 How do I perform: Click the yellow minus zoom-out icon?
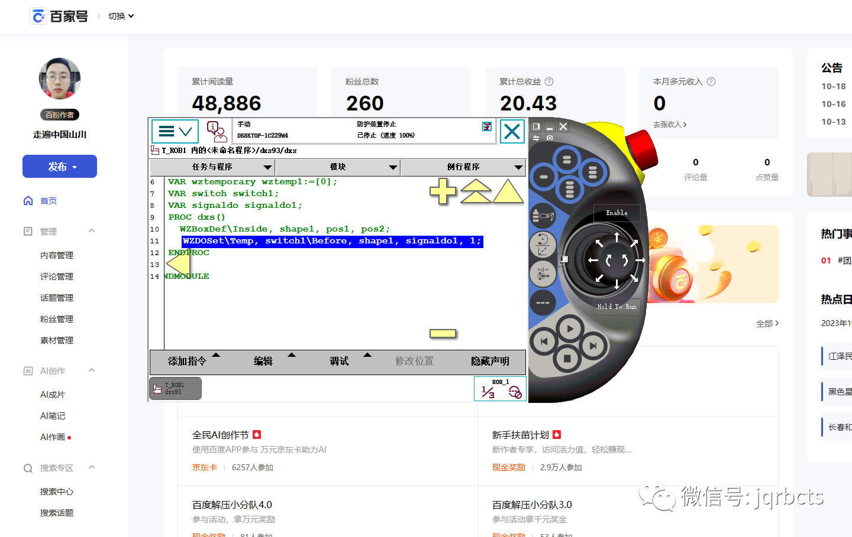click(x=443, y=334)
